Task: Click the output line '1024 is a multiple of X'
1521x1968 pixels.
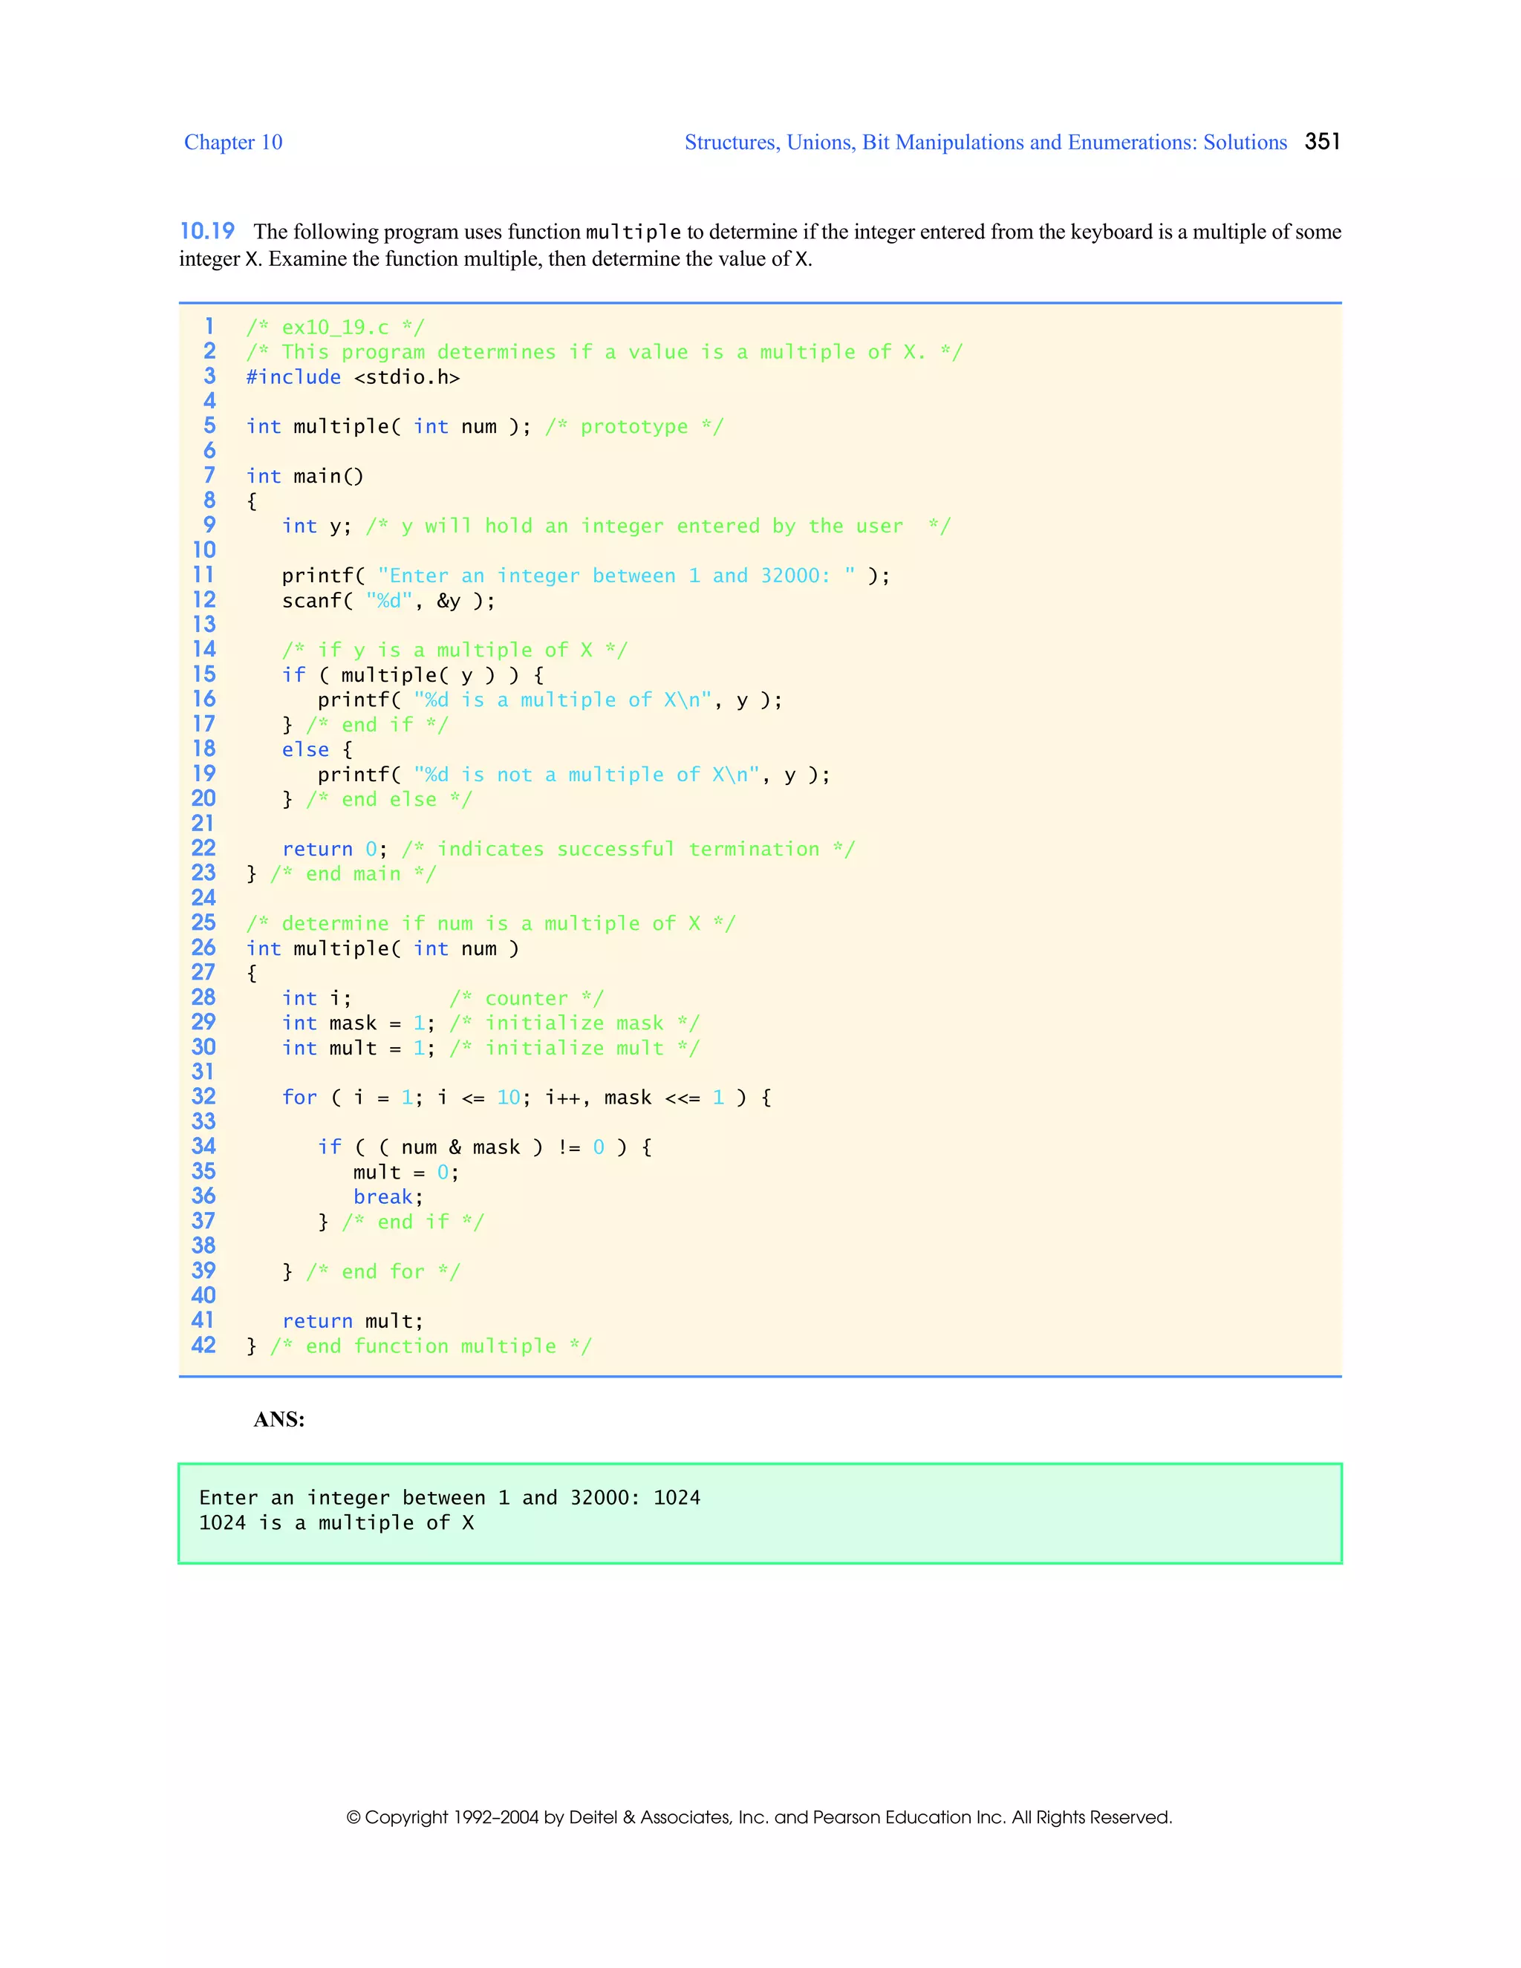Action: 336,1523
